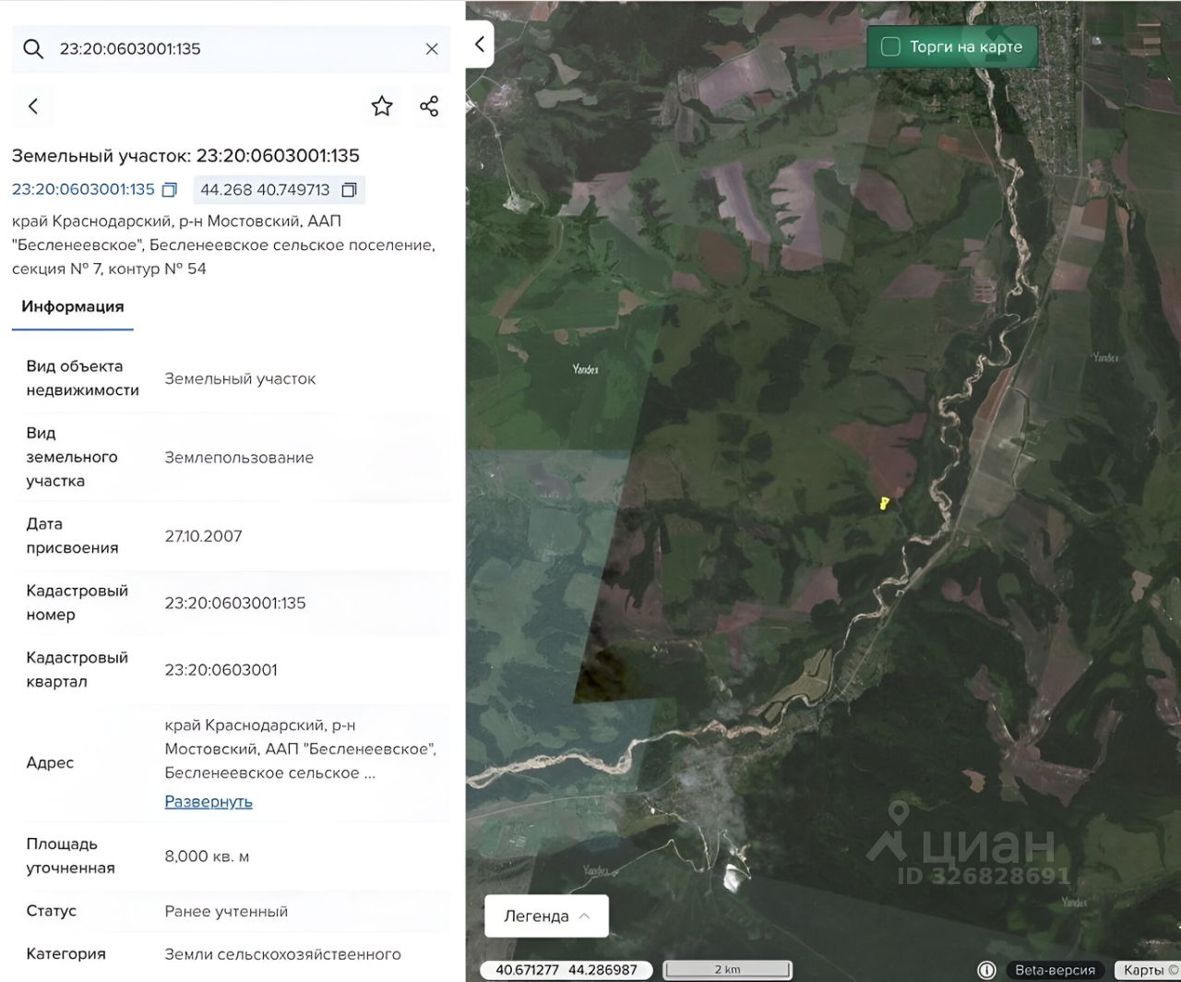Select the coordinates text 44.268 40.749713
The width and height of the screenshot is (1181, 982).
point(265,190)
